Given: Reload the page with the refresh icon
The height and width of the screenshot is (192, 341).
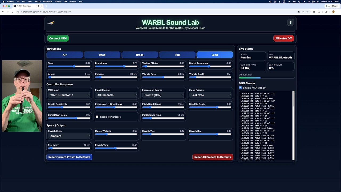Looking at the screenshot, I should 13,12.
